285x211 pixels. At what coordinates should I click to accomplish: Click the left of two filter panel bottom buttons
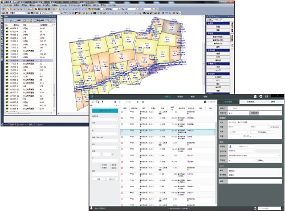[x=99, y=179]
